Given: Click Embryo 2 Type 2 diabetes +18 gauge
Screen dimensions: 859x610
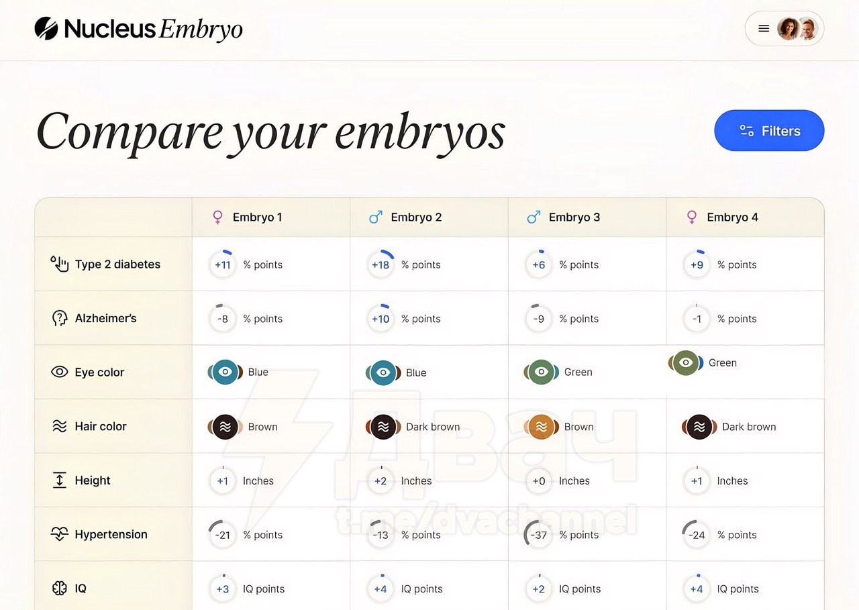Looking at the screenshot, I should (x=381, y=264).
